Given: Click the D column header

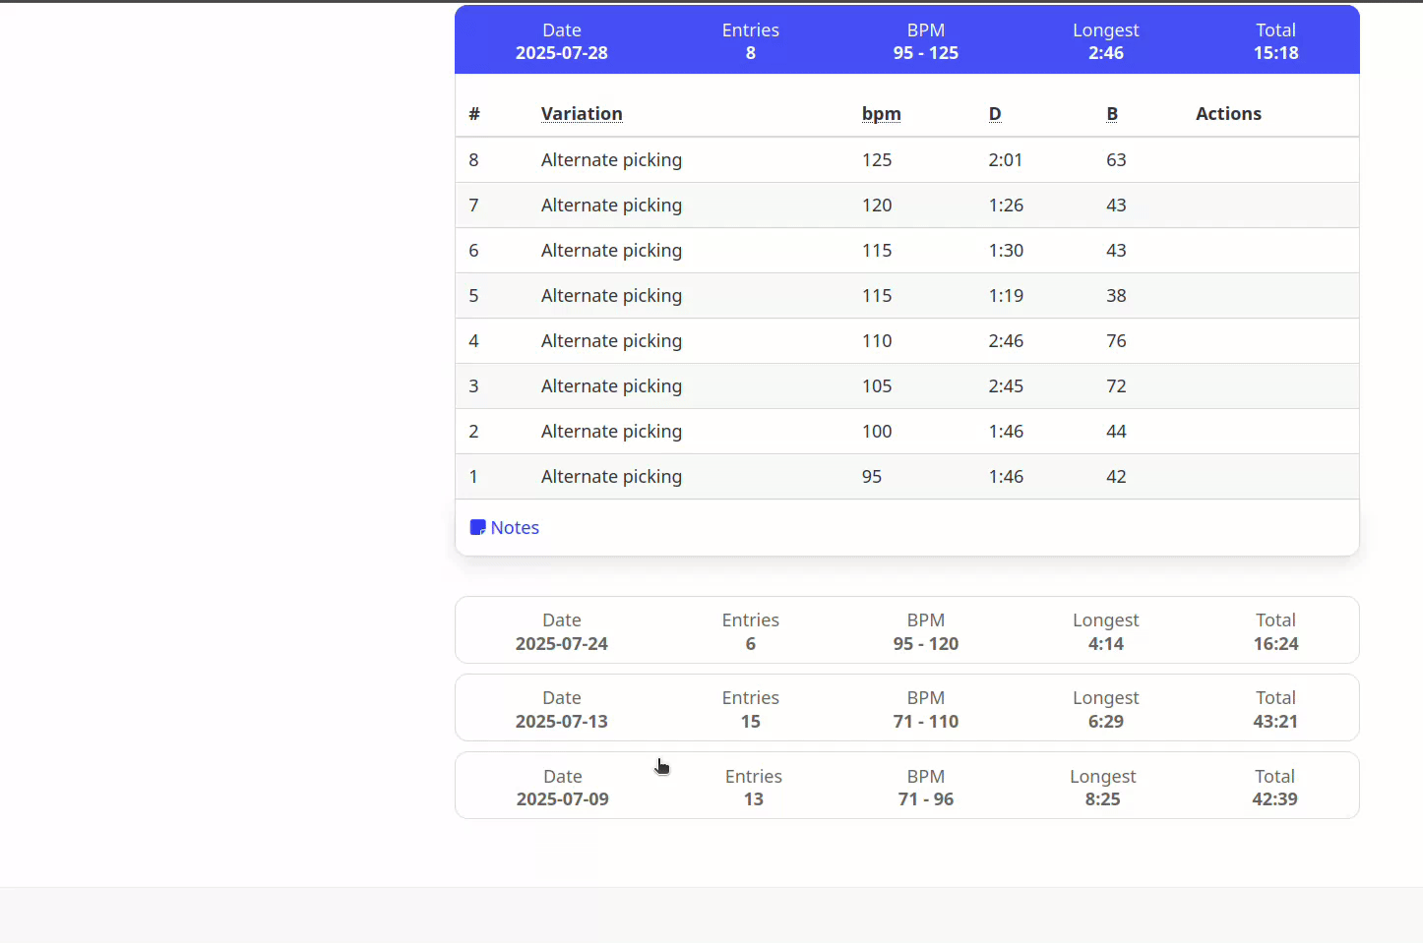Looking at the screenshot, I should [995, 113].
